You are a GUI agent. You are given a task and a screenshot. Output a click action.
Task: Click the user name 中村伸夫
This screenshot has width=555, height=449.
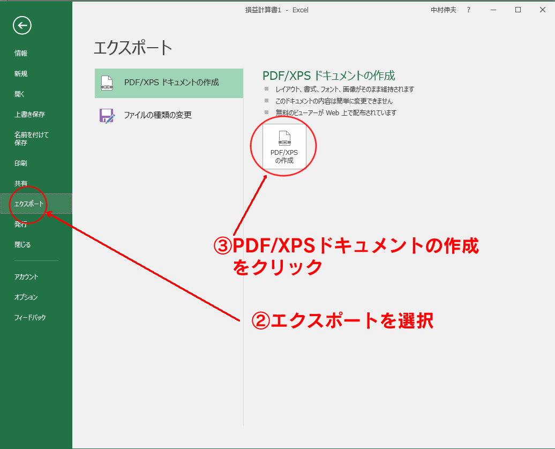[x=443, y=10]
